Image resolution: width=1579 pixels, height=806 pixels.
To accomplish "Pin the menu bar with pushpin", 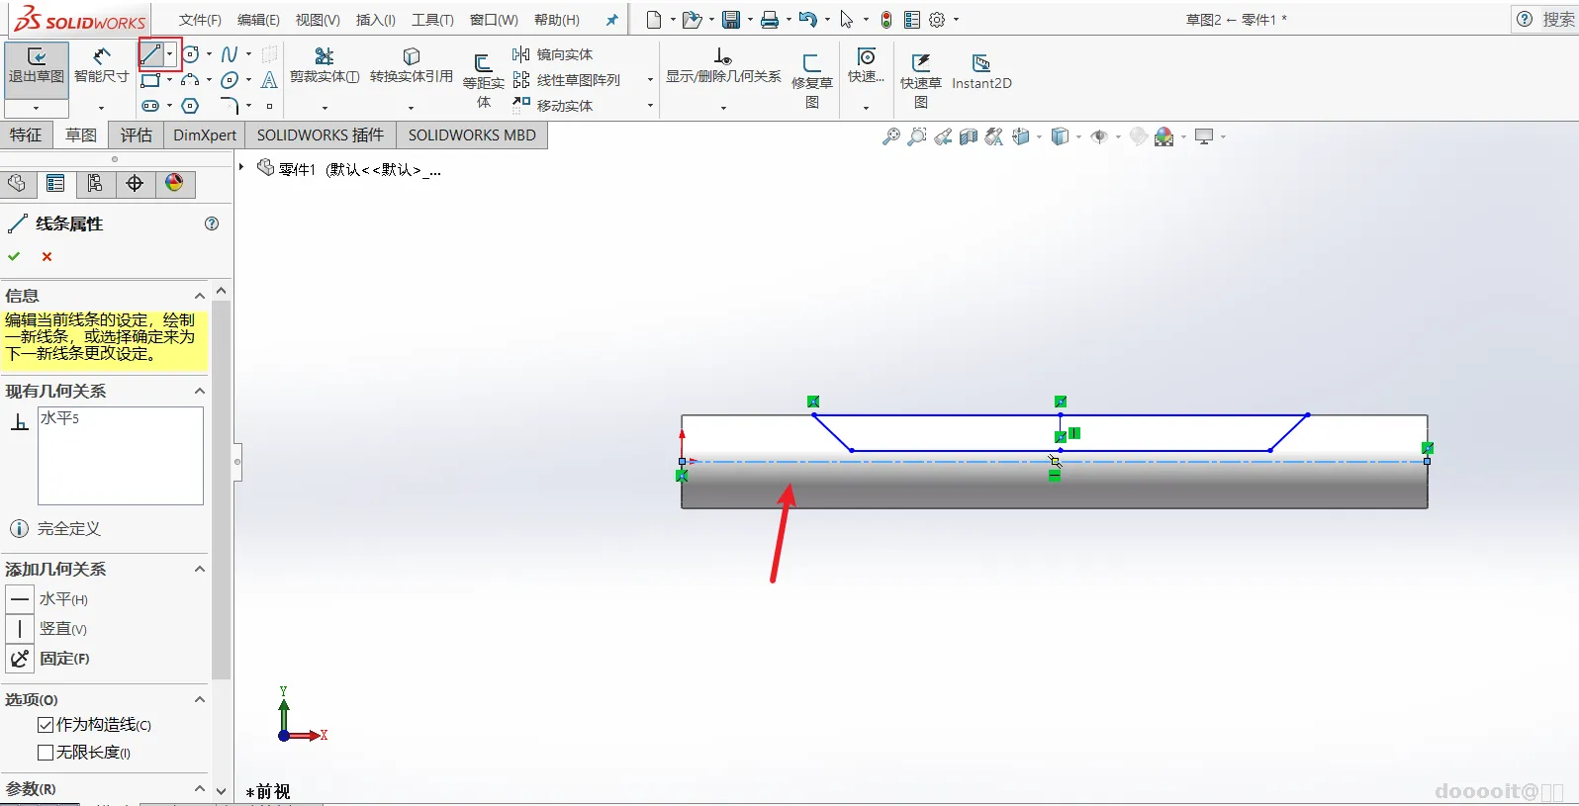I will (612, 20).
